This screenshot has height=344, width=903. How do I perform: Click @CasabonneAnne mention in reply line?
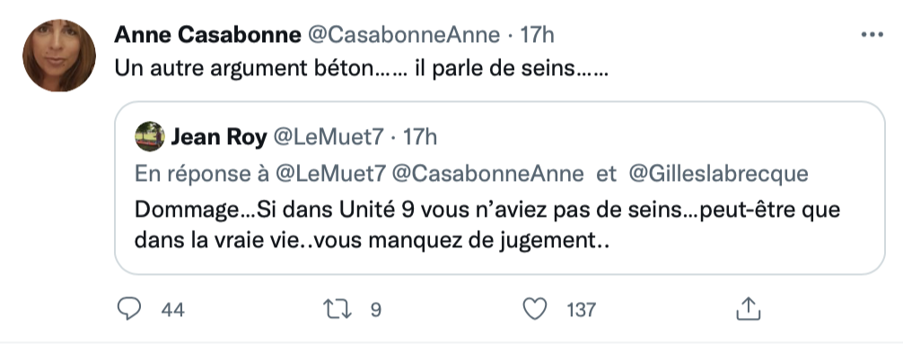(x=487, y=174)
